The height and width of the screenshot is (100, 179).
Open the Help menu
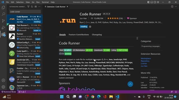click(53, 2)
